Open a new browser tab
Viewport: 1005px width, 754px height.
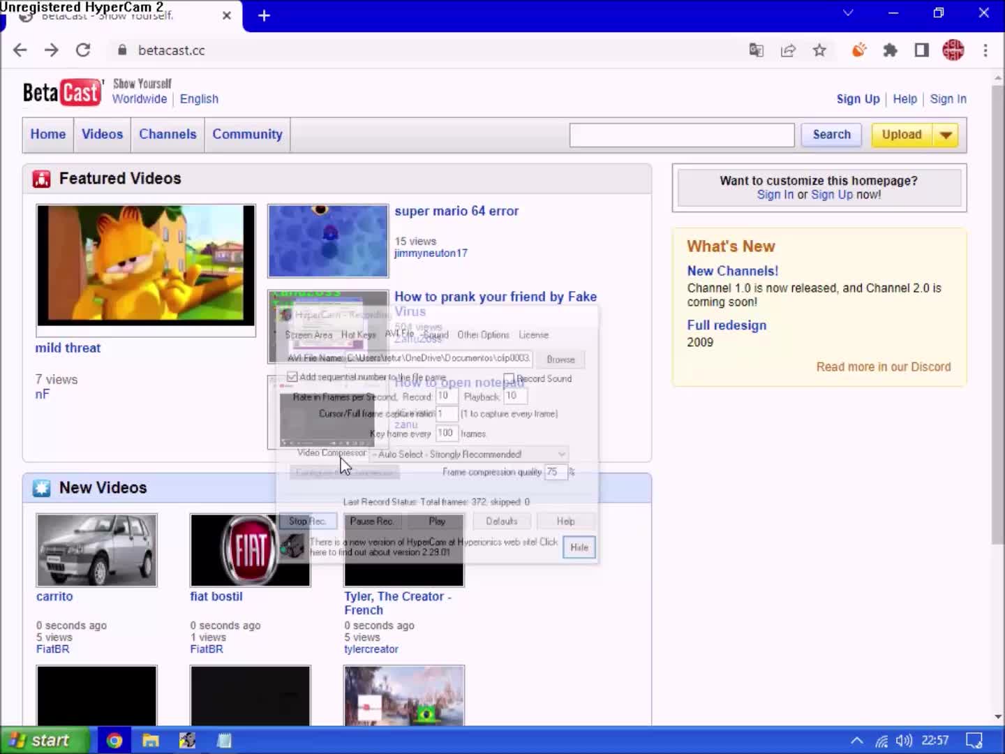[x=264, y=15]
